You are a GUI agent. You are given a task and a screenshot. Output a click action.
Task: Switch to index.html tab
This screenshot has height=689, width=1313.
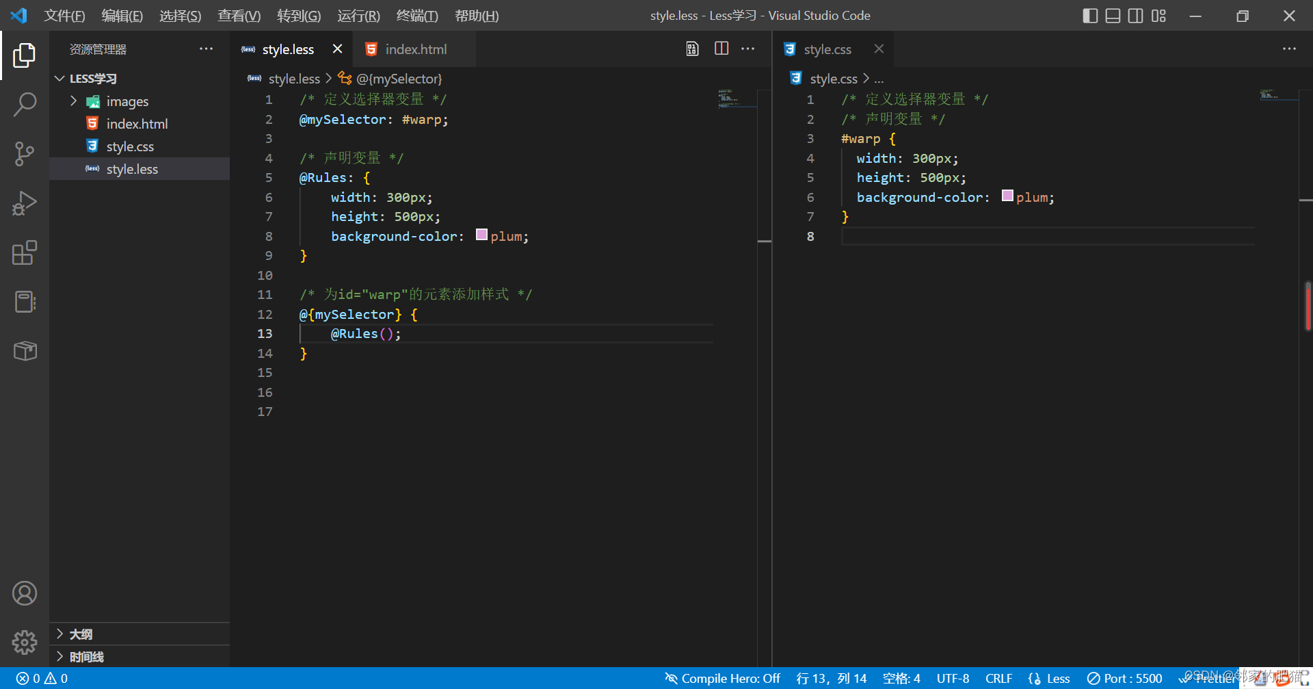point(414,49)
